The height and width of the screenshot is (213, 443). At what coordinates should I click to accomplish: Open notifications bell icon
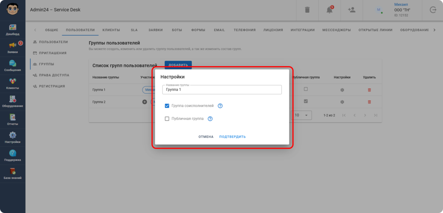tap(329, 10)
